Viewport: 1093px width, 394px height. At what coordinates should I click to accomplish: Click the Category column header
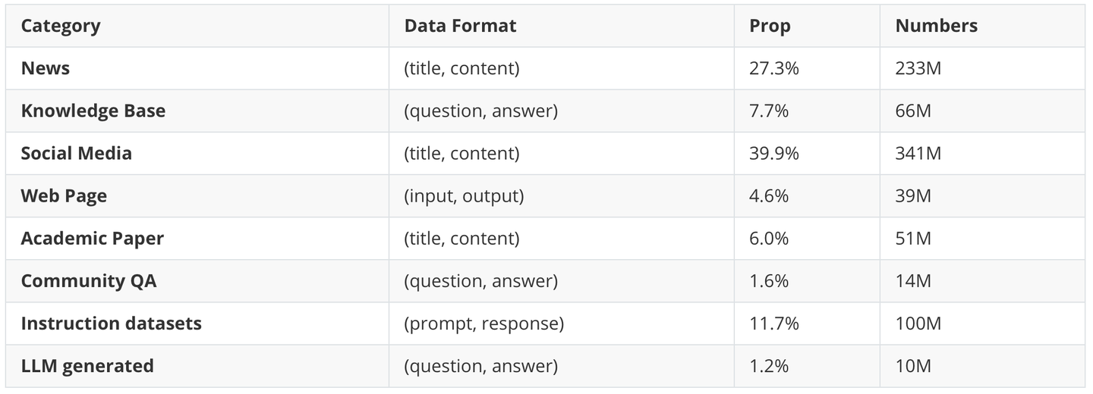click(61, 26)
